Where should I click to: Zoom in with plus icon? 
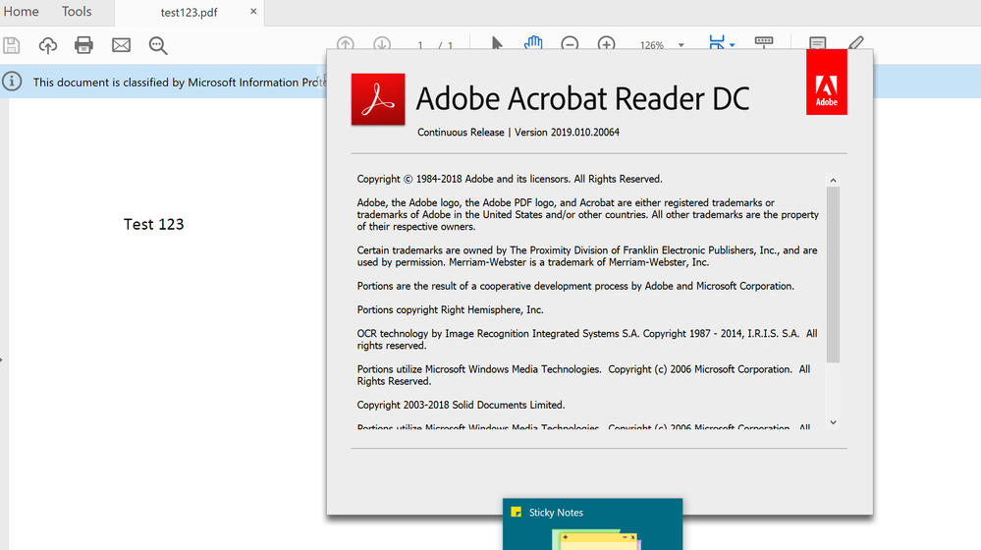pos(606,44)
